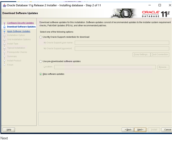Click the Finish step text
The width and height of the screenshot is (172, 141).
pos(10,65)
